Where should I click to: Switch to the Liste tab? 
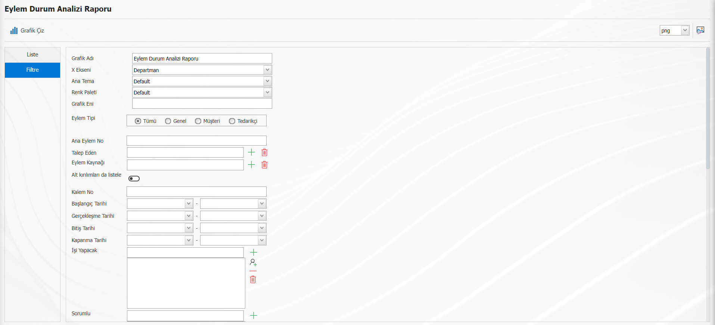click(x=32, y=55)
